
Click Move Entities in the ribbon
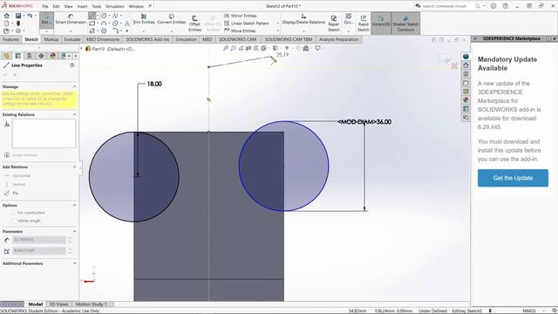click(x=240, y=31)
